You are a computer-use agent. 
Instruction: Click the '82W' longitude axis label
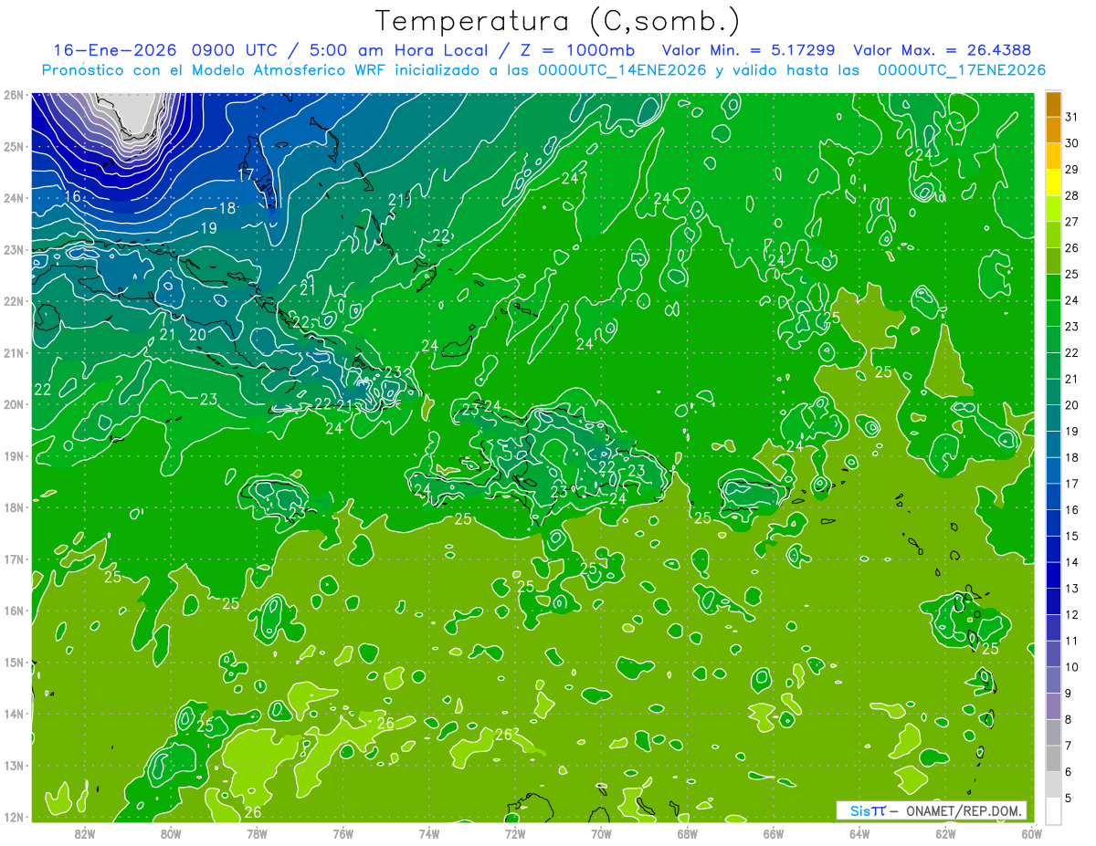coord(85,833)
